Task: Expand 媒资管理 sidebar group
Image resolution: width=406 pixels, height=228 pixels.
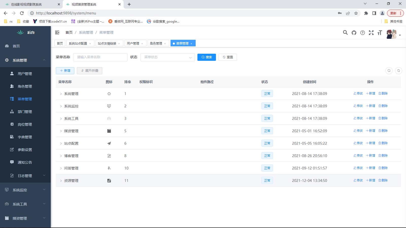Action: pos(25,218)
